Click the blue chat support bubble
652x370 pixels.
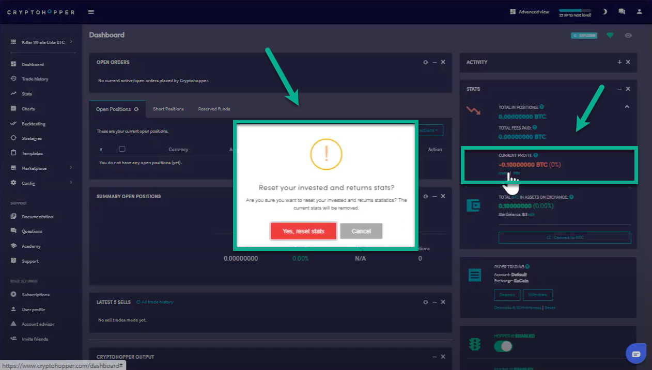click(x=636, y=354)
